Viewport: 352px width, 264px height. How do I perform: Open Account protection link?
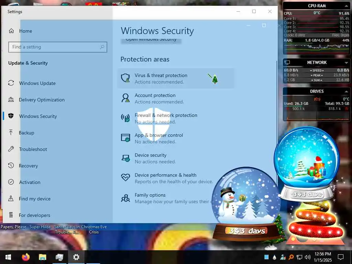(x=155, y=96)
